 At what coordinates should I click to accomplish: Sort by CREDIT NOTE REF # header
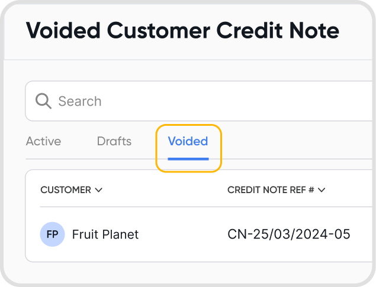(x=271, y=190)
